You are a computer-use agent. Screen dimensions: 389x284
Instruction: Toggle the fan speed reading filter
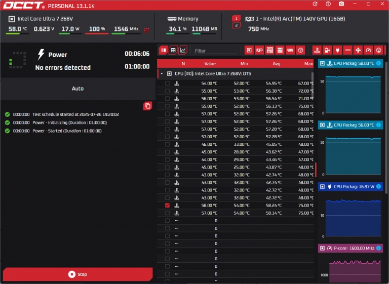click(x=358, y=50)
